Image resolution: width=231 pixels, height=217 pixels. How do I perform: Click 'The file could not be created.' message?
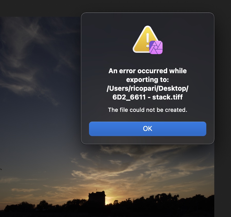147,110
